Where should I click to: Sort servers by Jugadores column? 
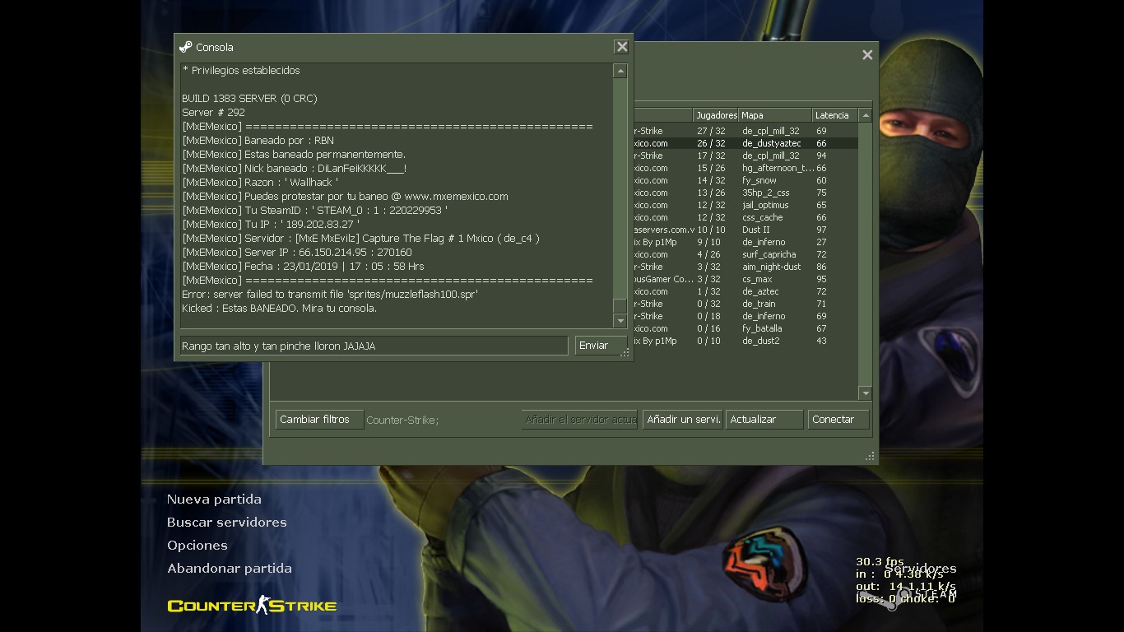[715, 115]
